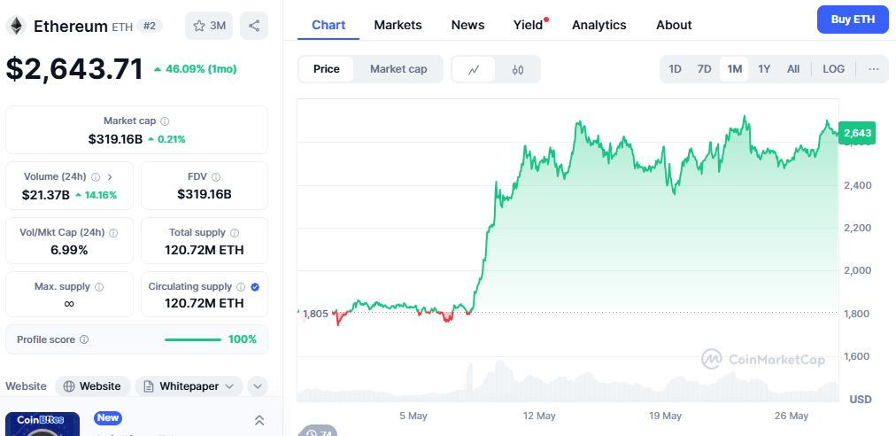Click the Ethereum logo icon
The width and height of the screenshot is (896, 436).
16,26
